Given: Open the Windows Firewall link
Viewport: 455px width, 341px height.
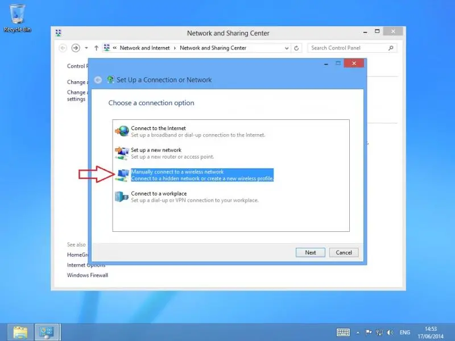Looking at the screenshot, I should [88, 276].
